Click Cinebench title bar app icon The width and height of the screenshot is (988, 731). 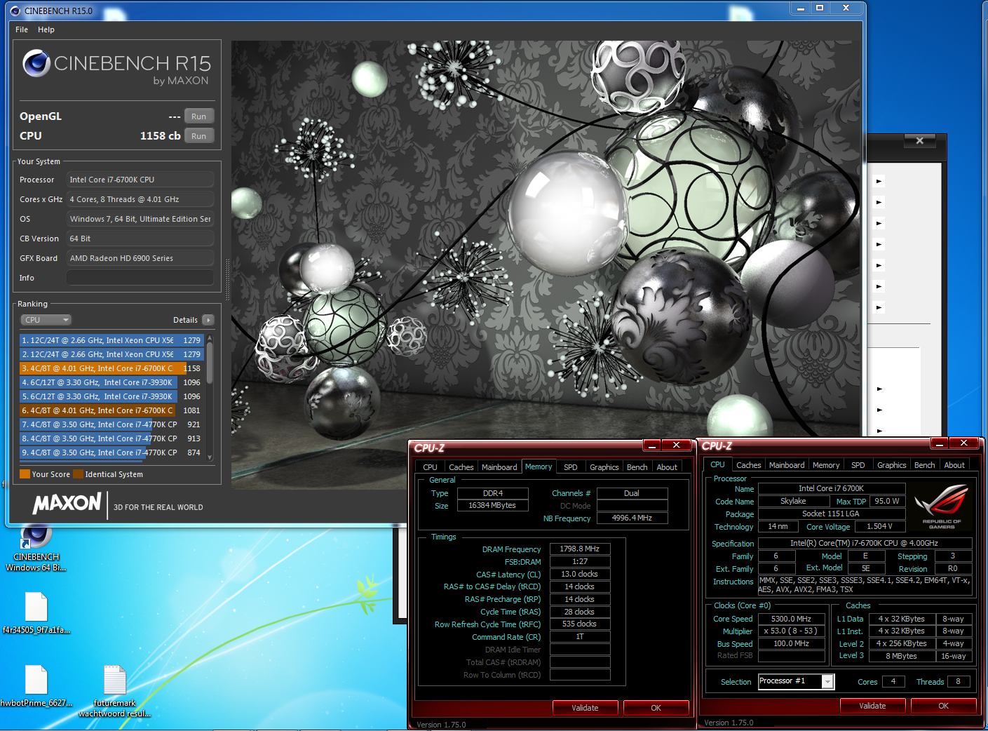(15, 11)
